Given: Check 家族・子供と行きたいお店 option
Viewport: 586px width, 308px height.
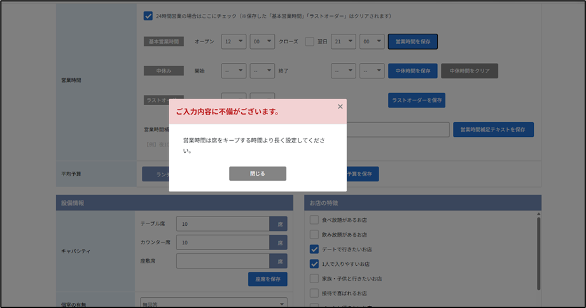Looking at the screenshot, I should (x=314, y=279).
